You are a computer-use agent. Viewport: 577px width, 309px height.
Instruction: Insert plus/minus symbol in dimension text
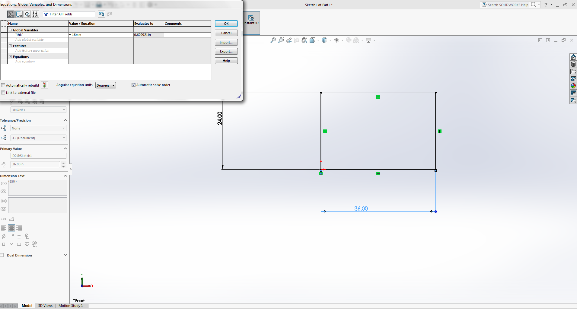(19, 236)
